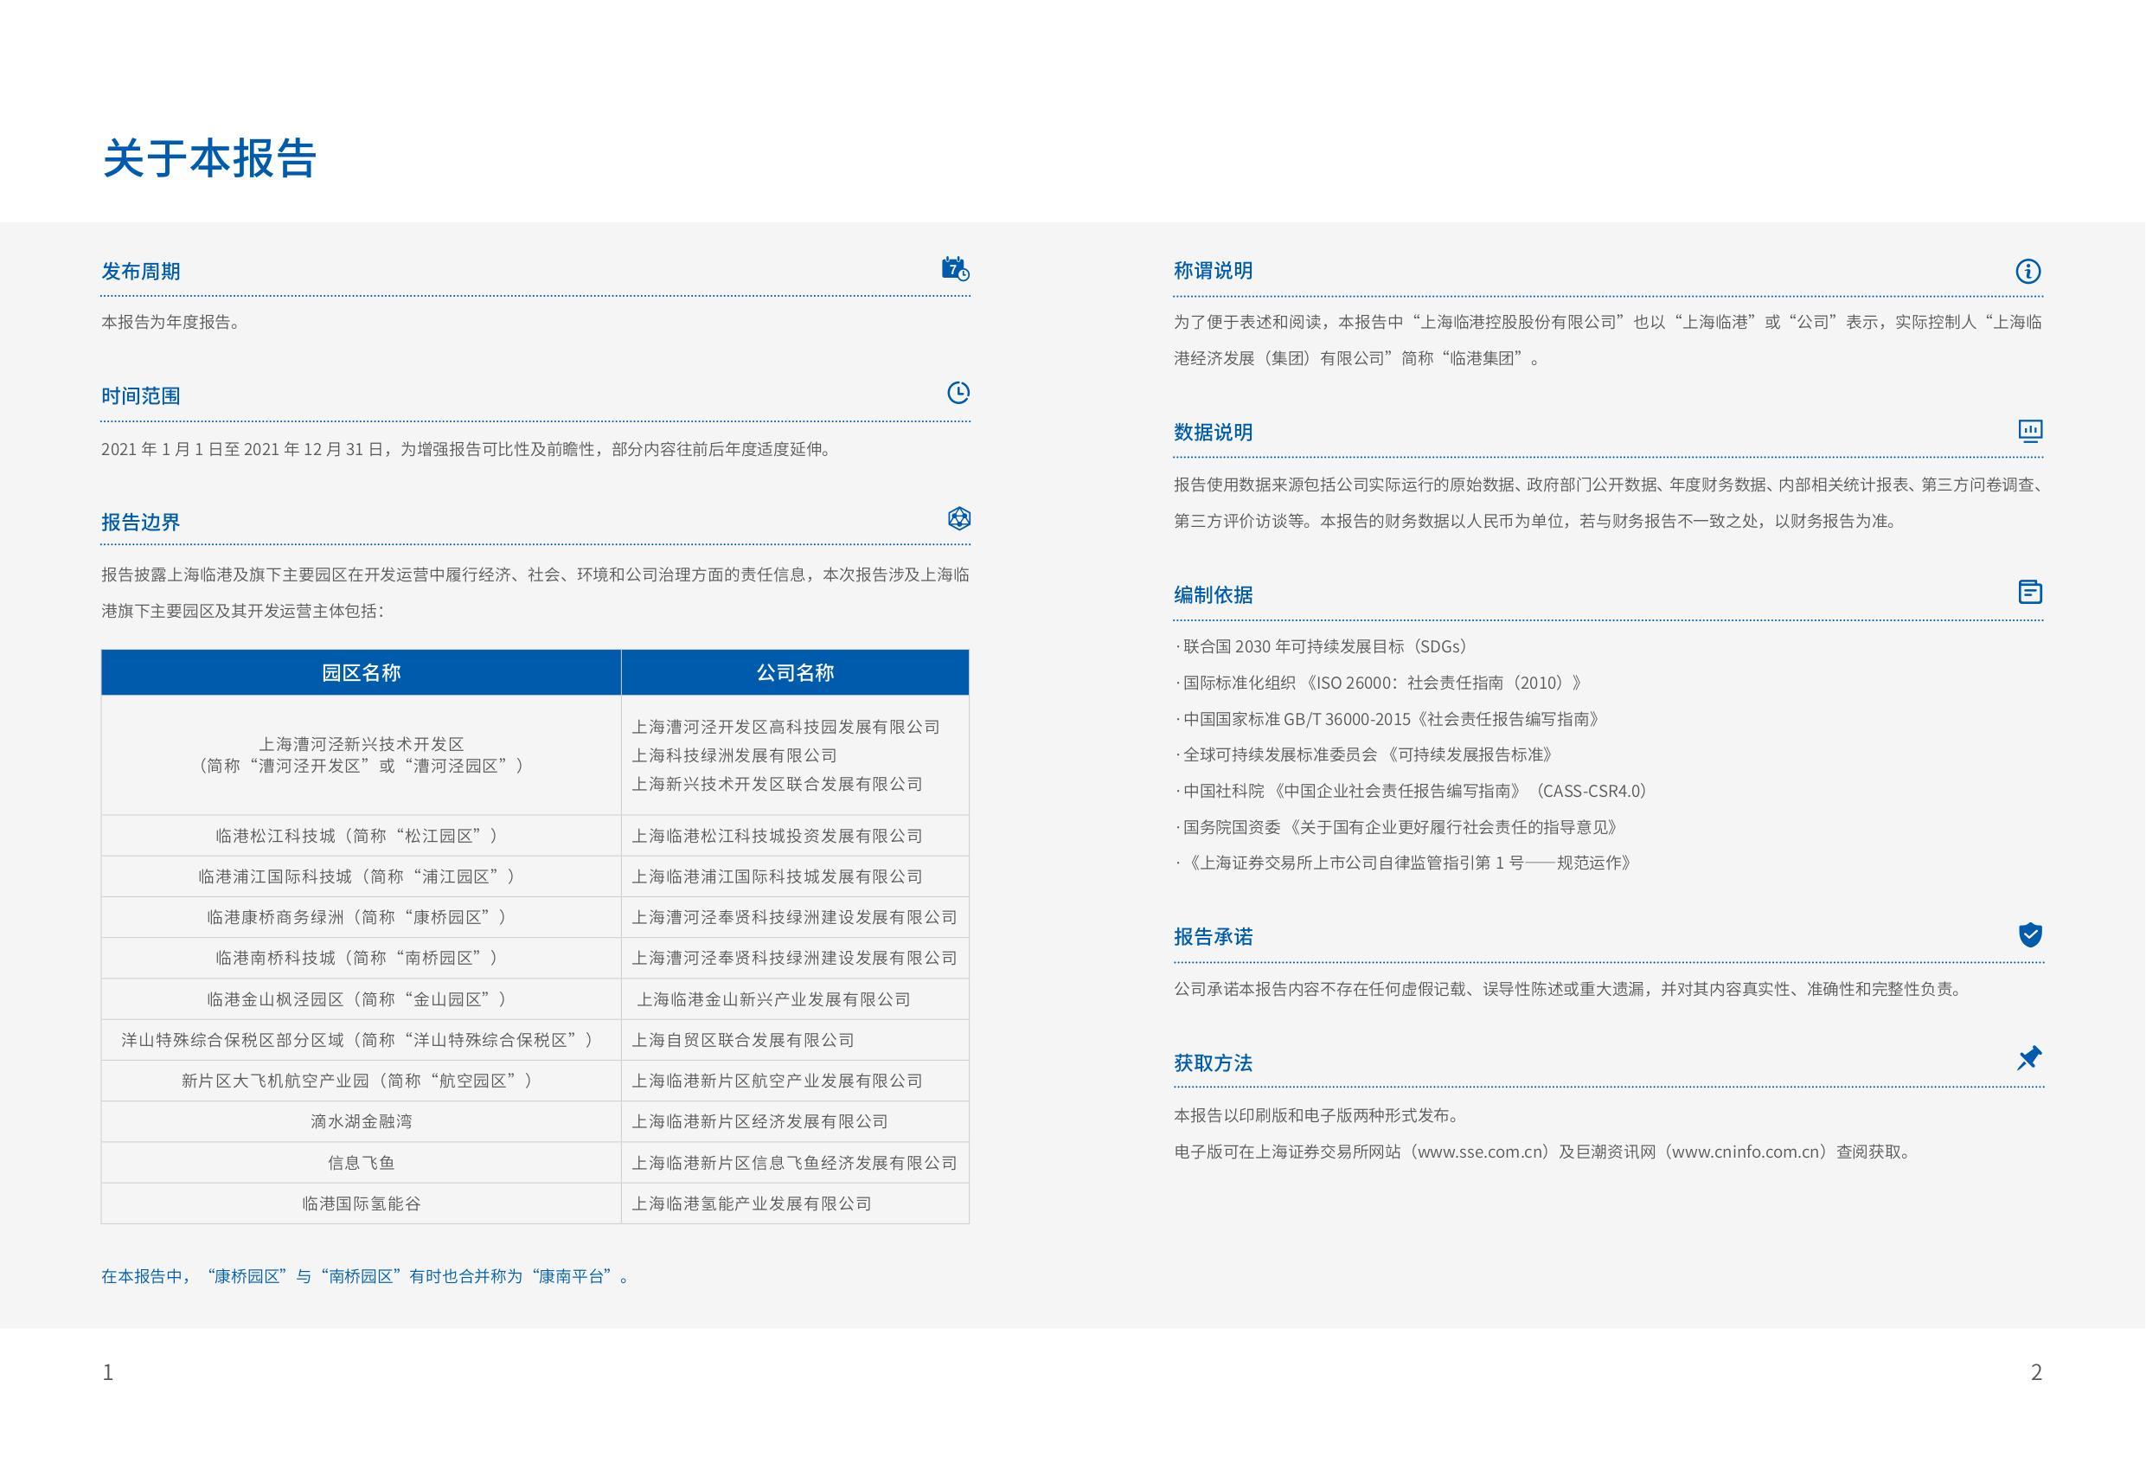The width and height of the screenshot is (2146, 1457).
Task: Click the calendar icon beside 发布周期
Action: (x=955, y=269)
